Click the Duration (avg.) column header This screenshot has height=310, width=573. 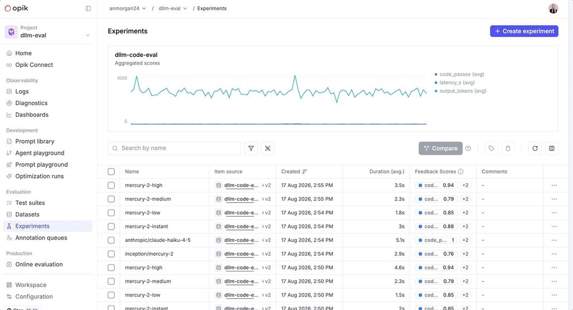tap(387, 171)
